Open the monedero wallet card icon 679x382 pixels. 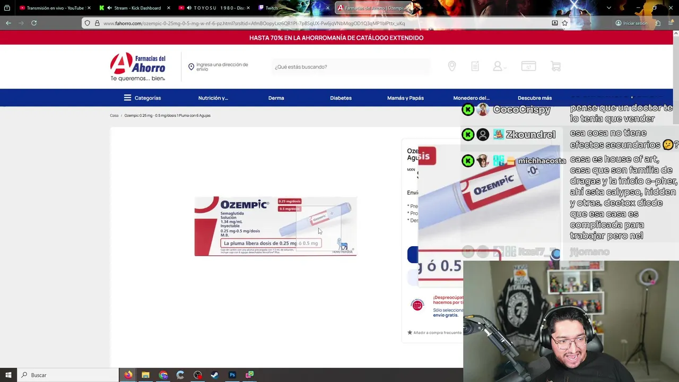coord(528,66)
